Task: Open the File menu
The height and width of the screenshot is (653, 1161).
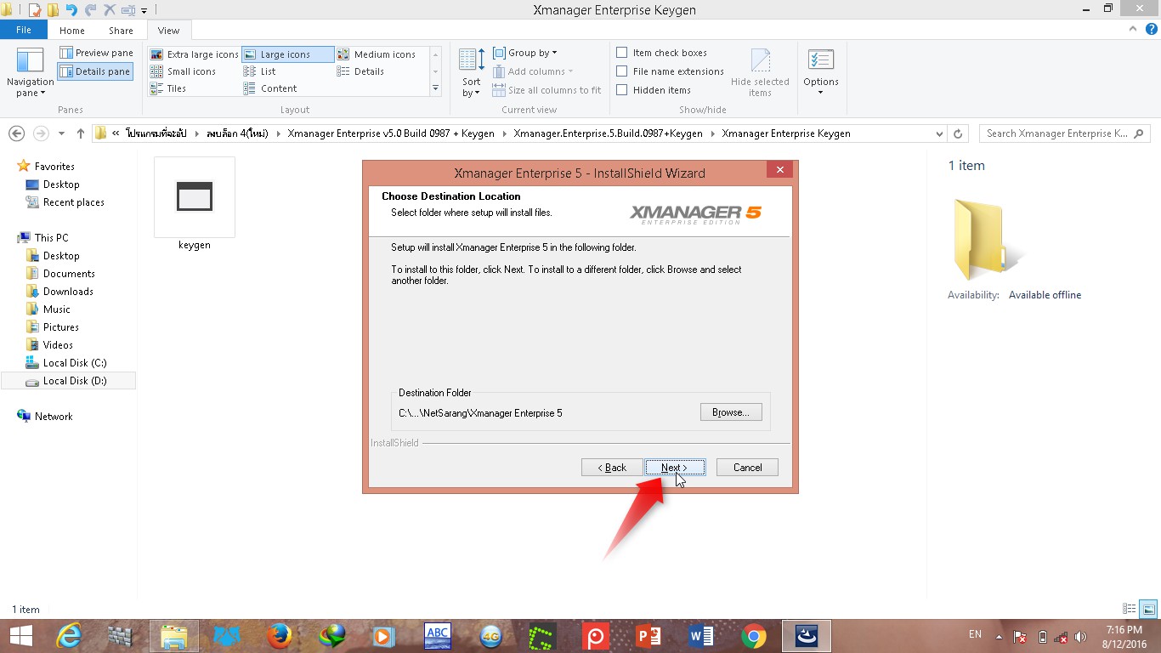Action: point(24,30)
